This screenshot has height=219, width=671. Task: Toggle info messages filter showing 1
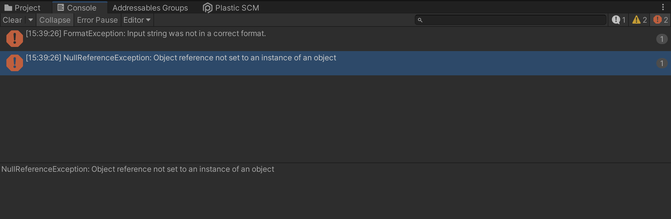(x=619, y=20)
